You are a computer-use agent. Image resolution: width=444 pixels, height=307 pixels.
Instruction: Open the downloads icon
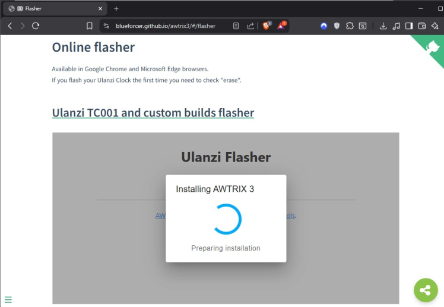(x=383, y=26)
